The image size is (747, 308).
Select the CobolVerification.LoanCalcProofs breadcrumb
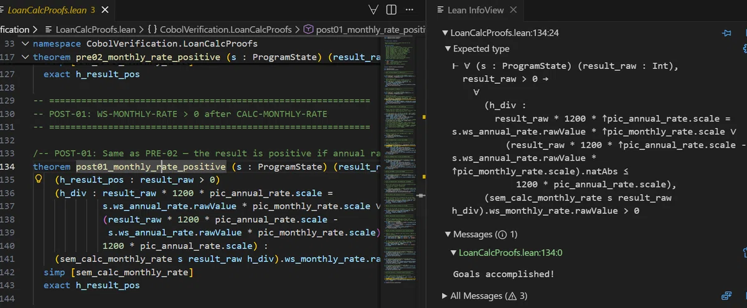point(226,29)
